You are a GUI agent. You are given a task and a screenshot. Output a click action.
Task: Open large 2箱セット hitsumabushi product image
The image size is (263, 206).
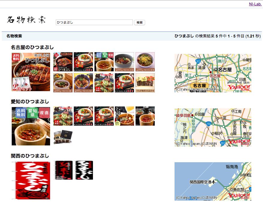pyautogui.click(x=31, y=72)
